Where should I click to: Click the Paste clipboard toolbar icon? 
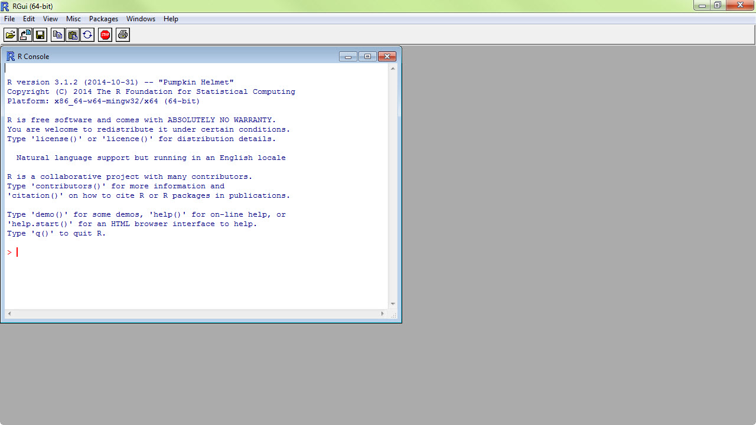(72, 35)
